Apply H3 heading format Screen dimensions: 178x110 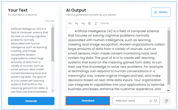83,23
